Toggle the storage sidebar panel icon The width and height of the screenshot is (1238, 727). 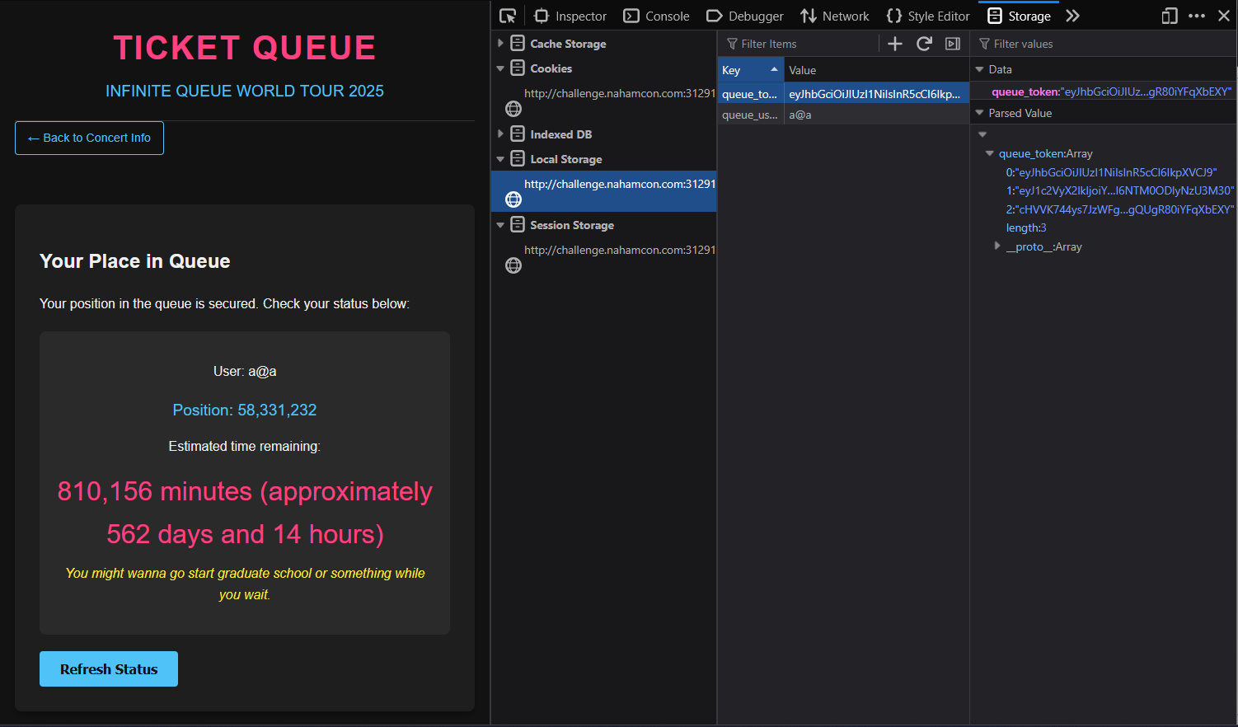pos(953,44)
